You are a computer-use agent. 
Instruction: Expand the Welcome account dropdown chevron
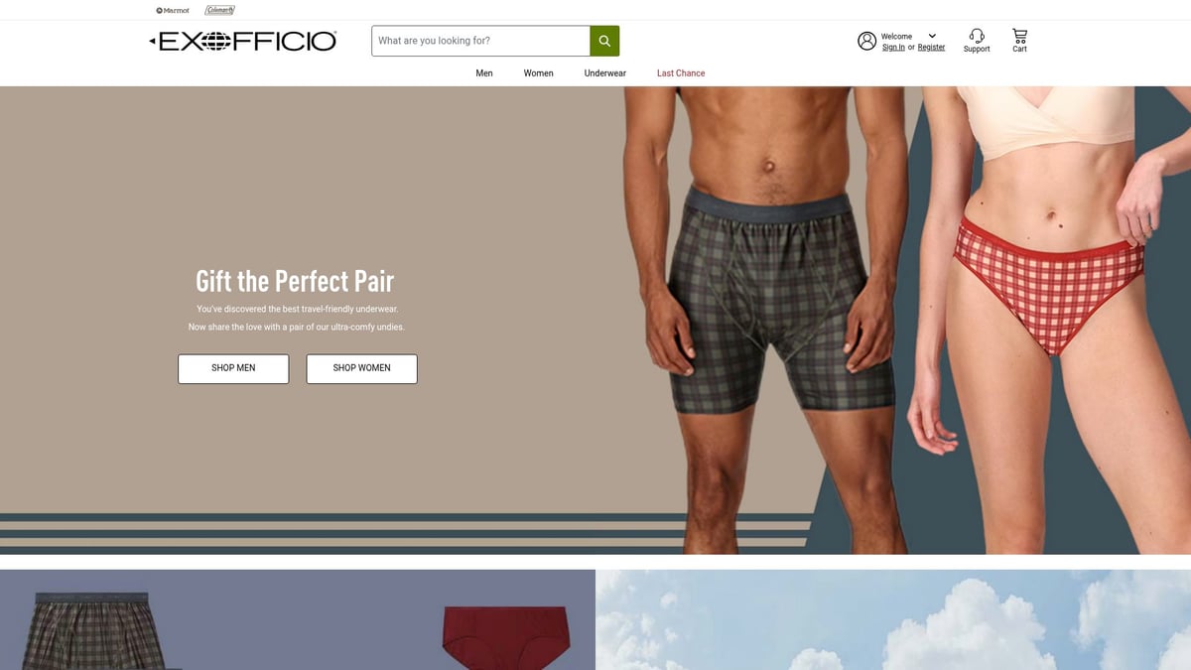[932, 36]
